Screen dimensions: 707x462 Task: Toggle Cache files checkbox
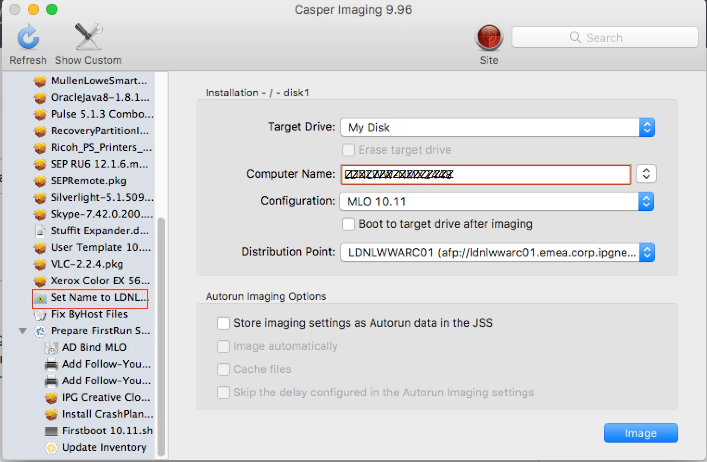[x=223, y=369]
